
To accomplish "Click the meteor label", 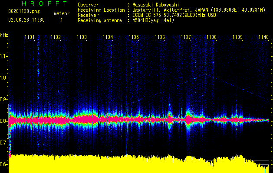I will (x=62, y=13).
